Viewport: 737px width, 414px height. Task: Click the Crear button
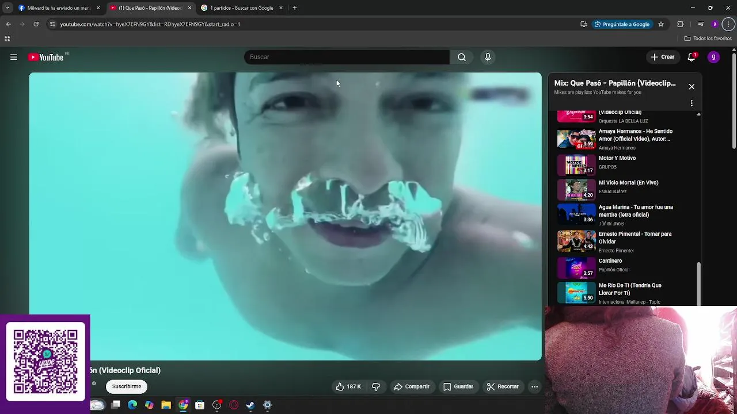pyautogui.click(x=662, y=57)
